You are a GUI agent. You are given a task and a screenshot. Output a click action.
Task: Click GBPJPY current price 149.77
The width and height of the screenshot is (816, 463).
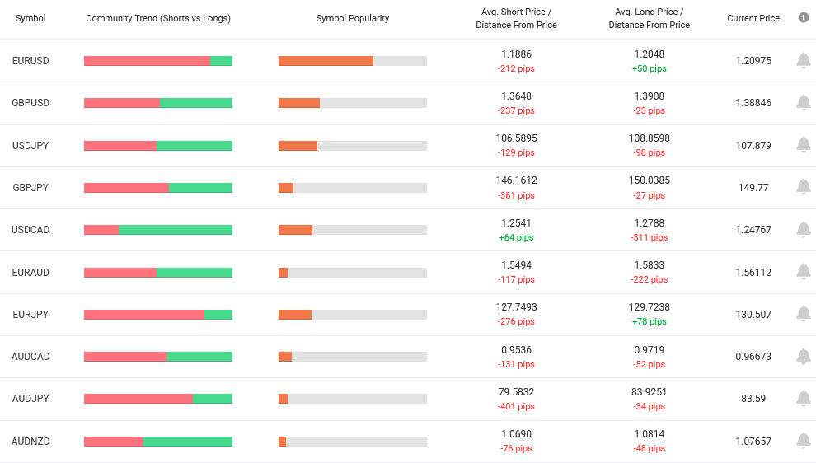pyautogui.click(x=753, y=188)
